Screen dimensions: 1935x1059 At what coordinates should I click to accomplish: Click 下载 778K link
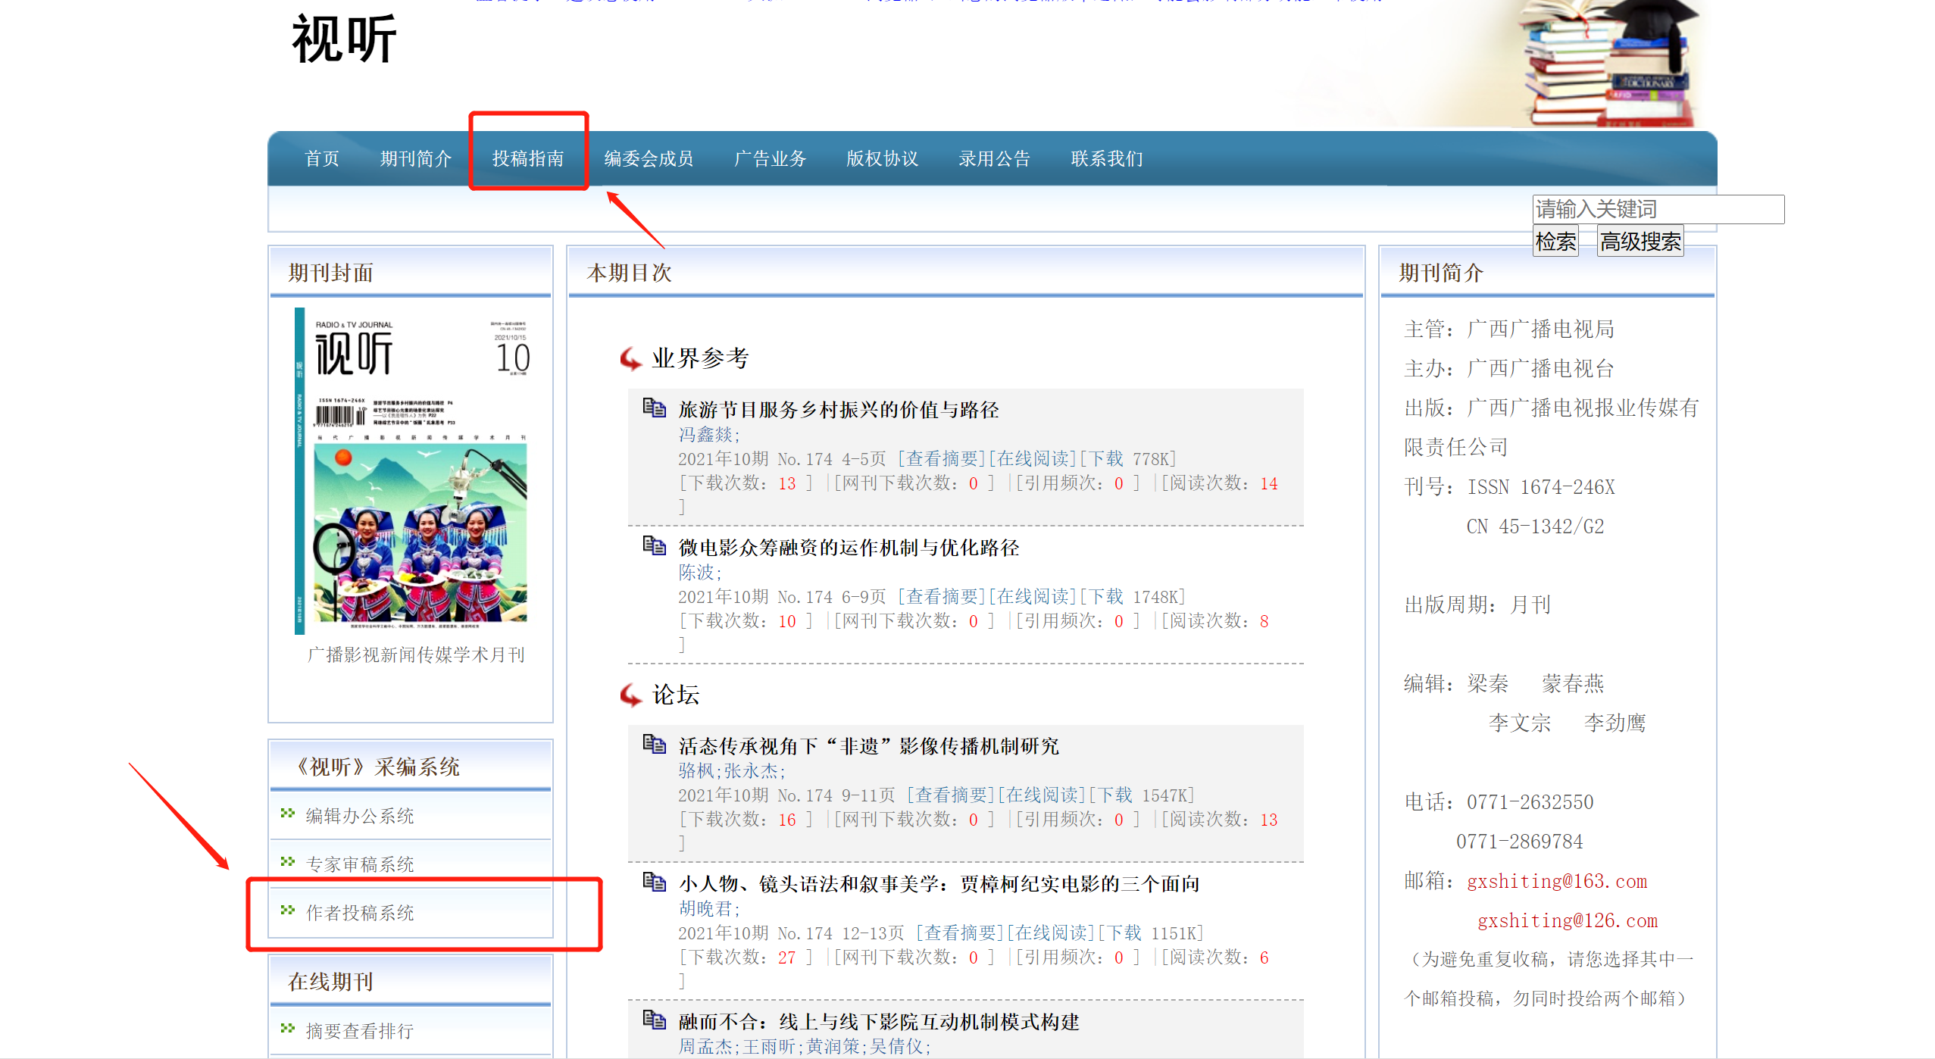point(1127,458)
